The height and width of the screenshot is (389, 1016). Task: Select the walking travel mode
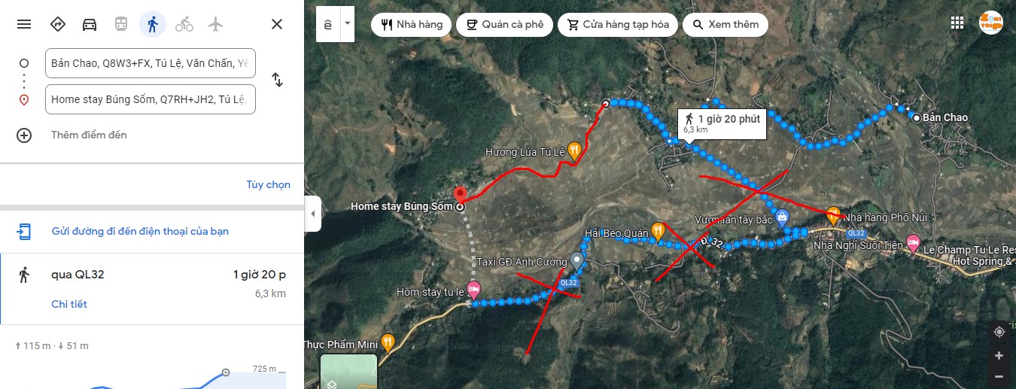[x=153, y=24]
